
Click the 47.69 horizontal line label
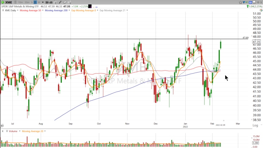tap(245, 38)
